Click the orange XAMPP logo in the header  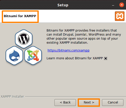click(120, 16)
